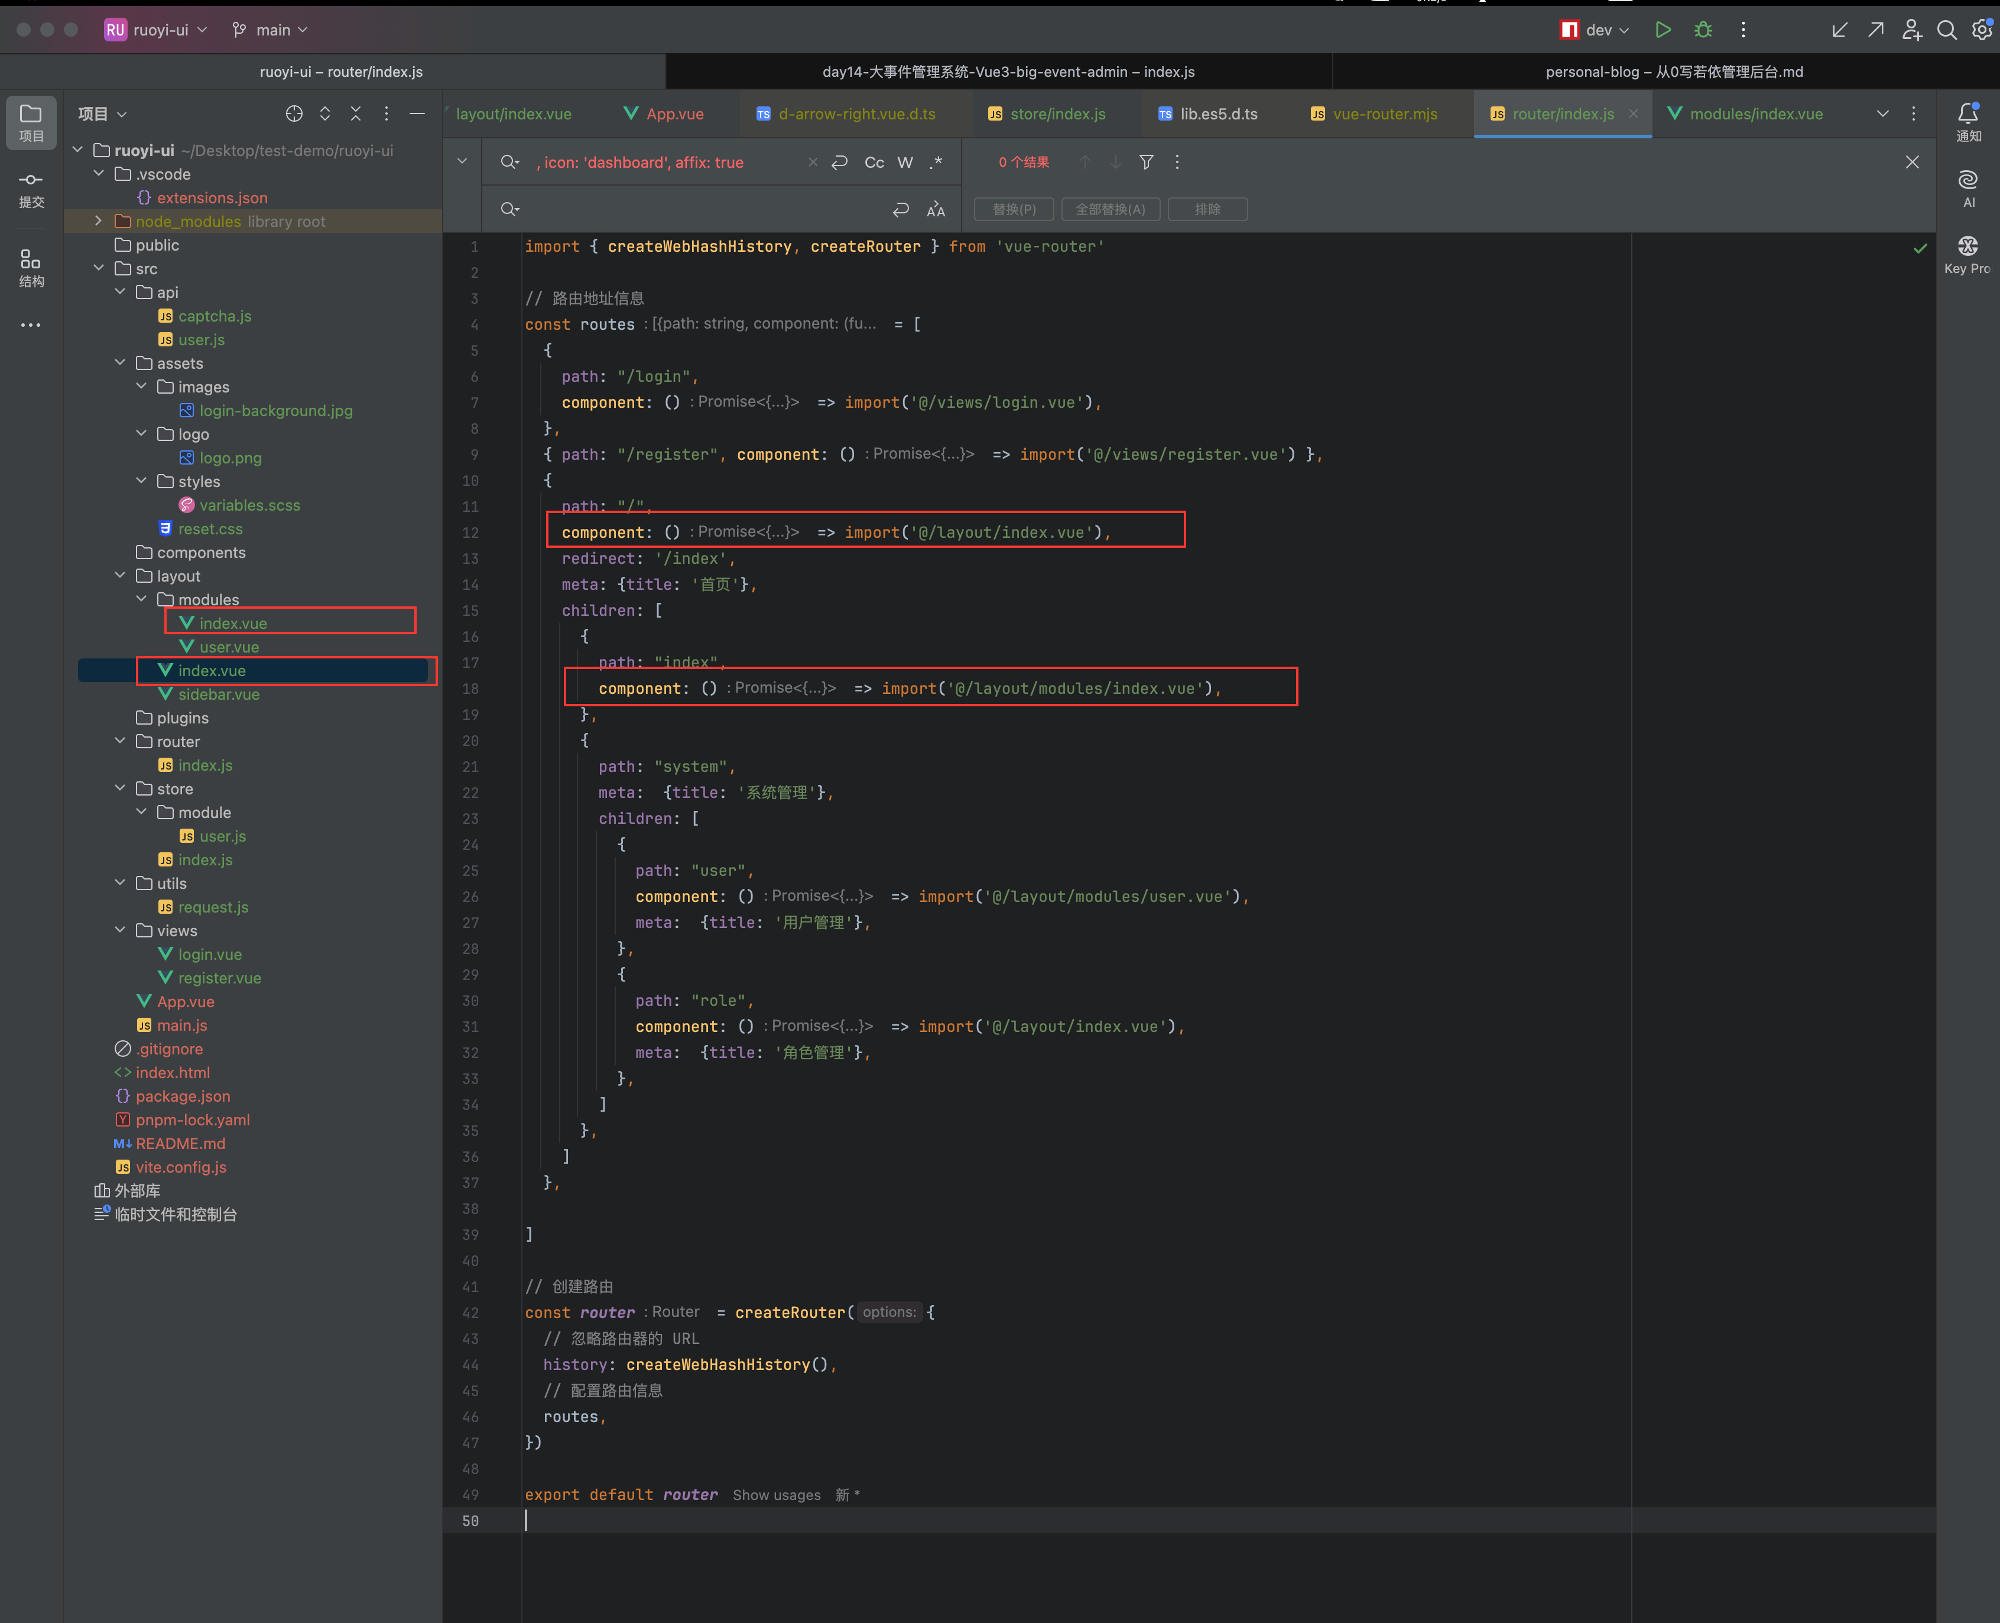
Task: Open the ruoyi-ui project dropdown
Action: [x=156, y=30]
